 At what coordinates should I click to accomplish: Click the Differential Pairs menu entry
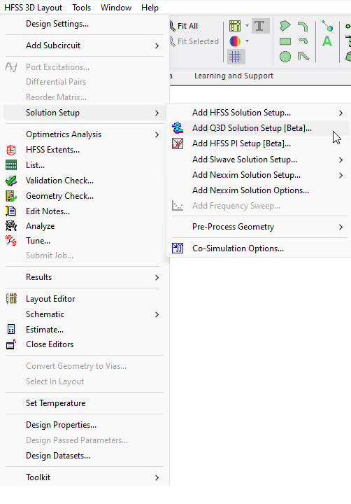[85, 82]
